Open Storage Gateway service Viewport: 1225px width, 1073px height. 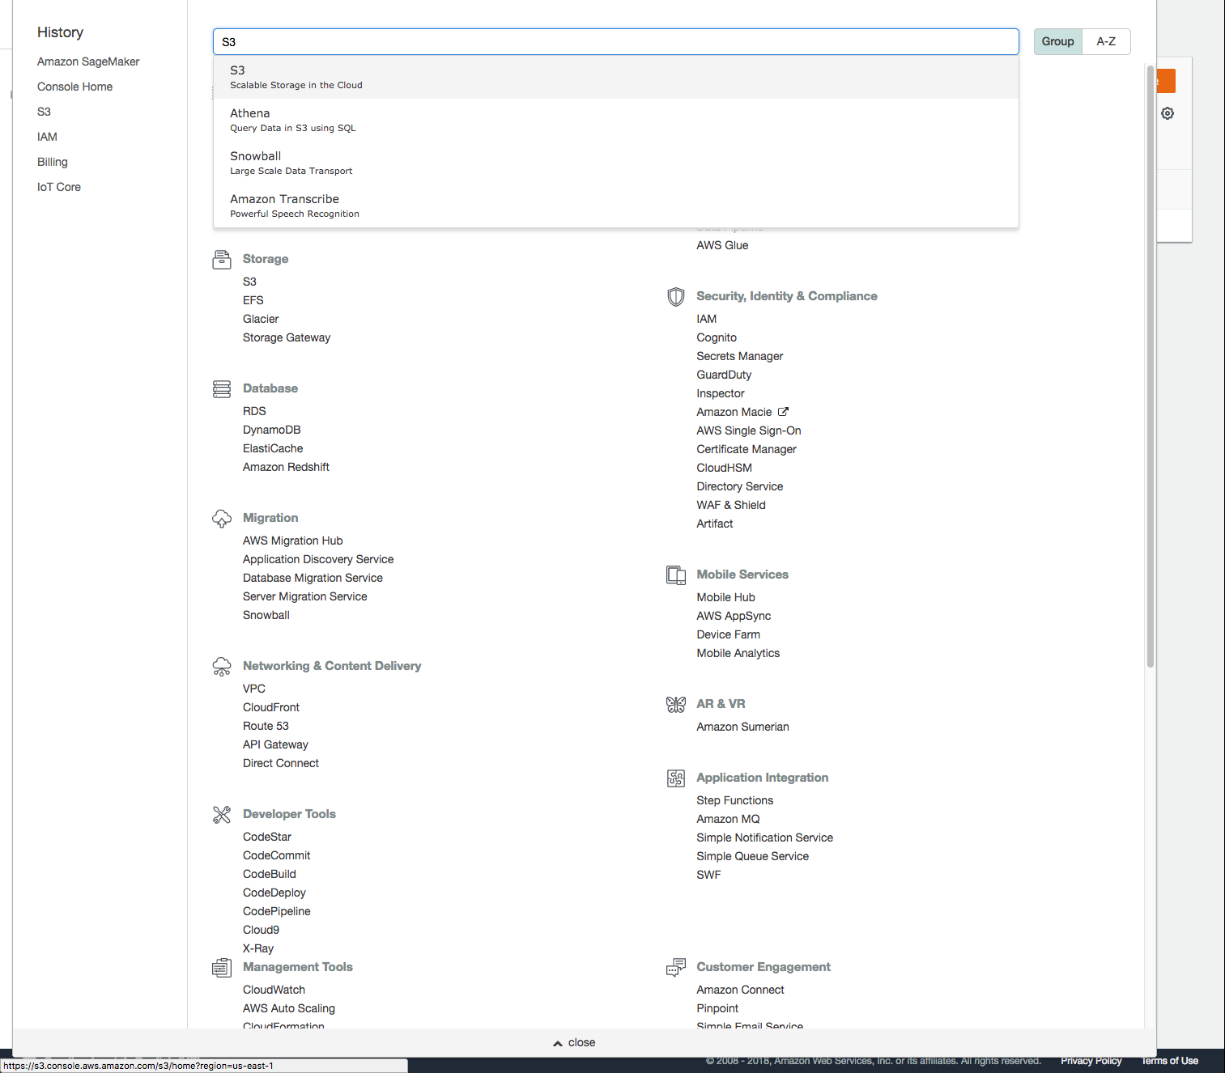pos(287,337)
